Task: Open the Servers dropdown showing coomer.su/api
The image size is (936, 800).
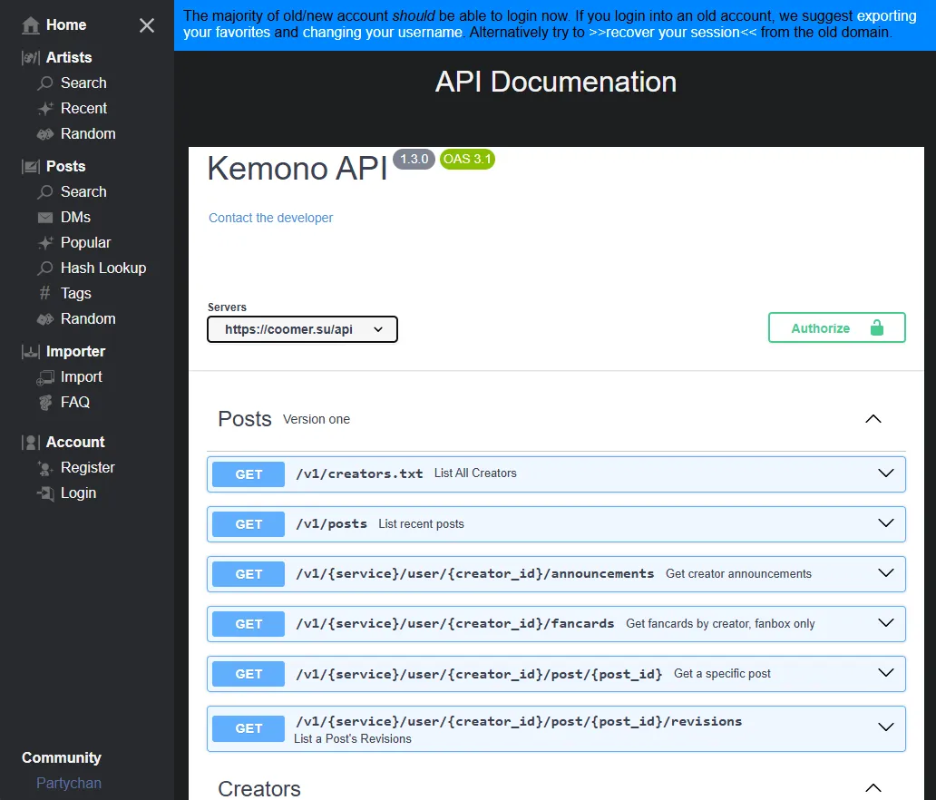Action: pyautogui.click(x=302, y=329)
